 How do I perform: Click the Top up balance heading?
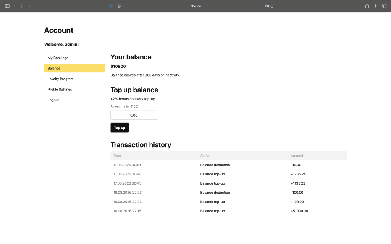pos(134,90)
